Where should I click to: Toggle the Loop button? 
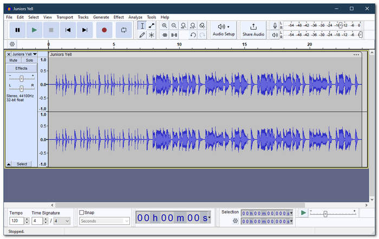pyautogui.click(x=123, y=30)
